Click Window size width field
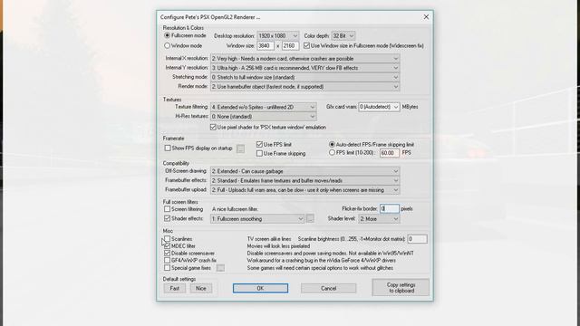Viewport: 580px width, 326px height. [x=266, y=46]
